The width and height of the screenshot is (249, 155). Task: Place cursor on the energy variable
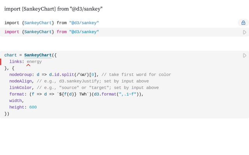coord(34,62)
